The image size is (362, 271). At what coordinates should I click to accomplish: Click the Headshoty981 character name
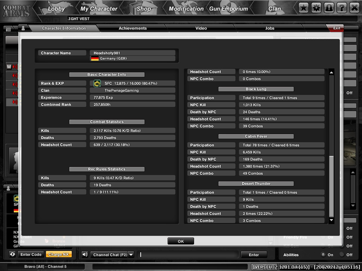(x=107, y=53)
